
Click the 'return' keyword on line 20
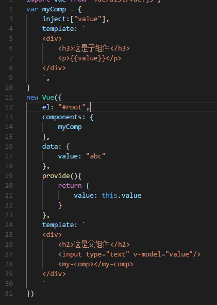70,186
